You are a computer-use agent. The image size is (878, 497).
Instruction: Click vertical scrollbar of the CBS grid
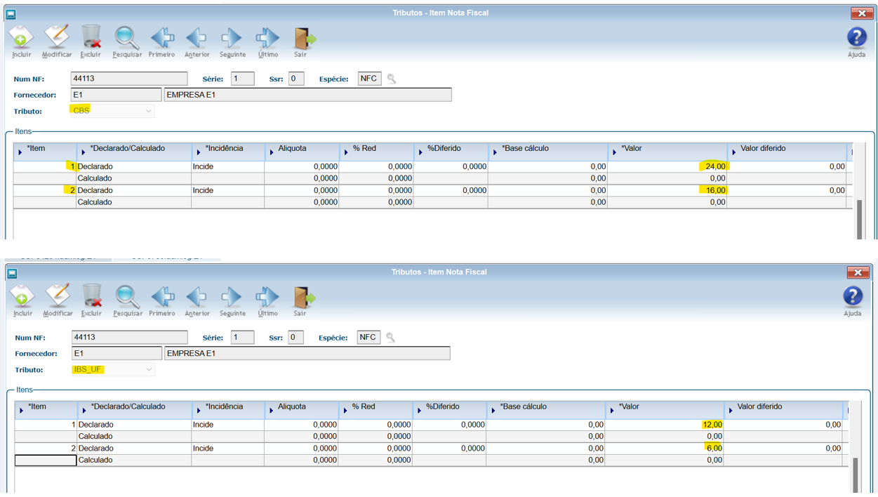859,219
